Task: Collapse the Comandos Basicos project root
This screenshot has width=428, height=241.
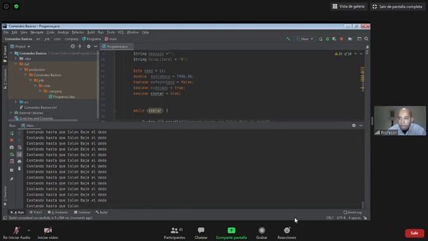Action: [11, 54]
